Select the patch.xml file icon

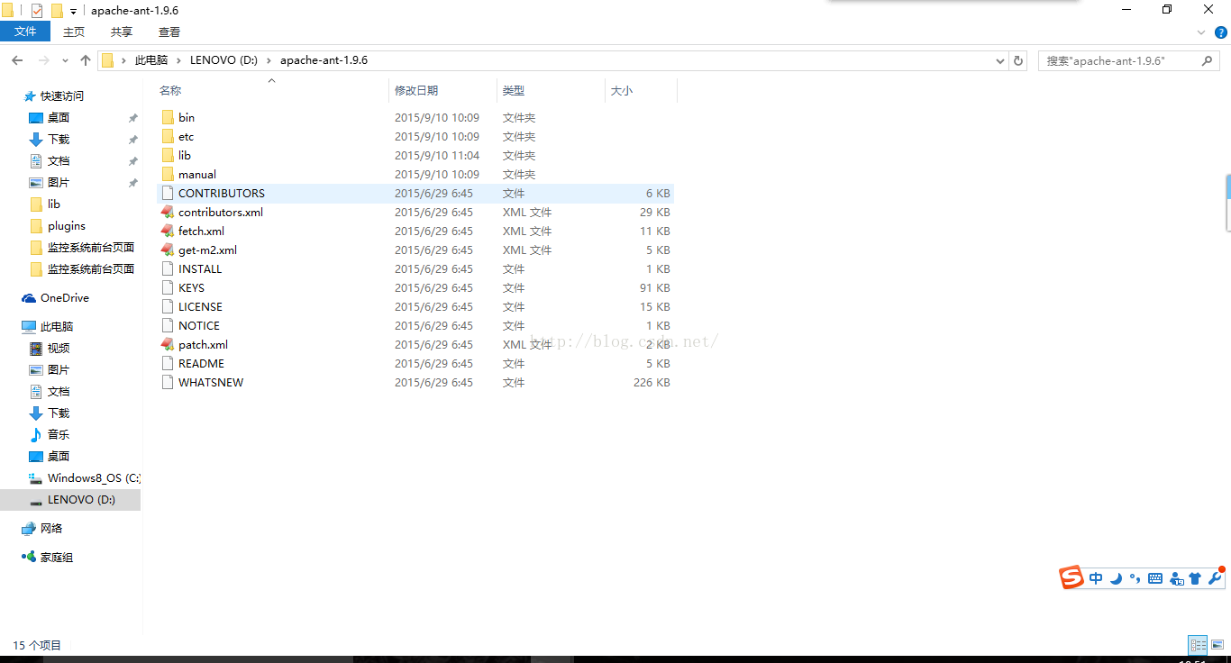(x=168, y=345)
